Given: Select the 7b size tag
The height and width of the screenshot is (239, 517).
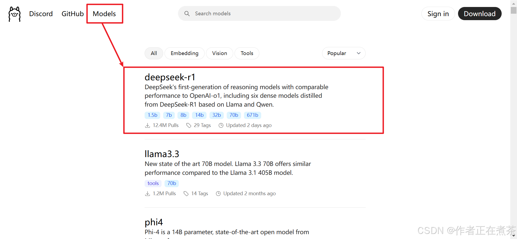Looking at the screenshot, I should click(x=169, y=115).
